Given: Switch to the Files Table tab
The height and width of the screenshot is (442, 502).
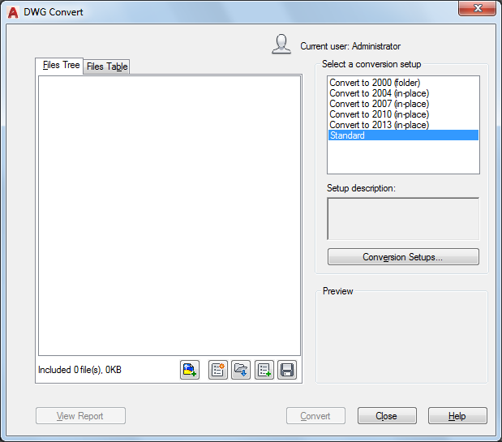Looking at the screenshot, I should [107, 67].
